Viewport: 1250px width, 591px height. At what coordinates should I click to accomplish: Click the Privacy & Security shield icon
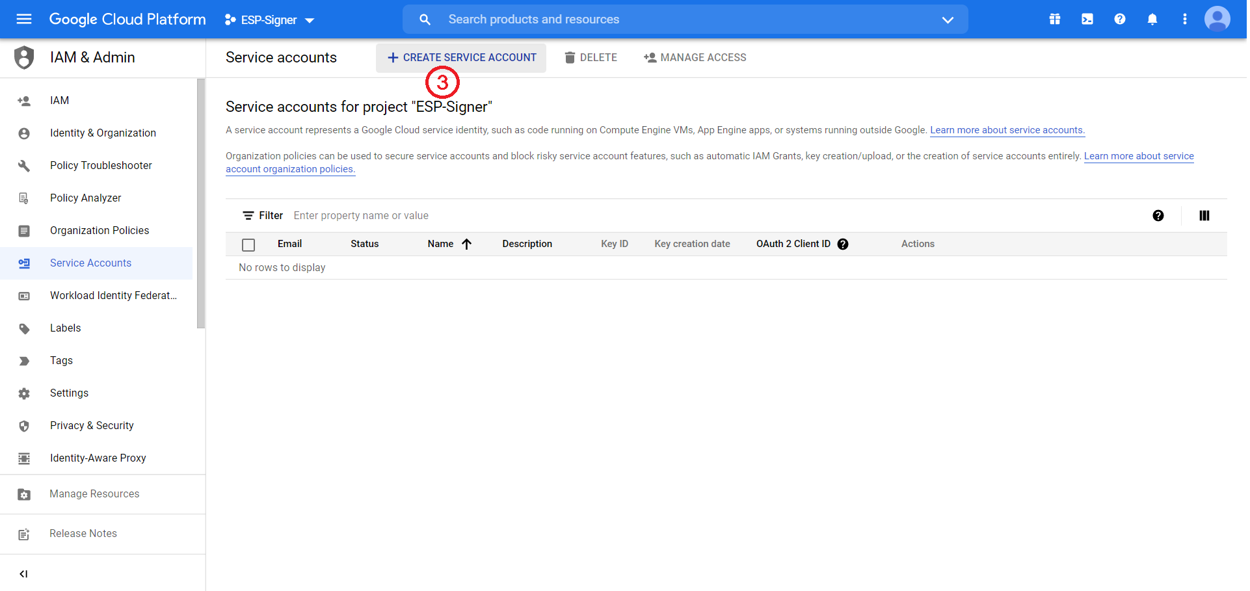(x=24, y=426)
